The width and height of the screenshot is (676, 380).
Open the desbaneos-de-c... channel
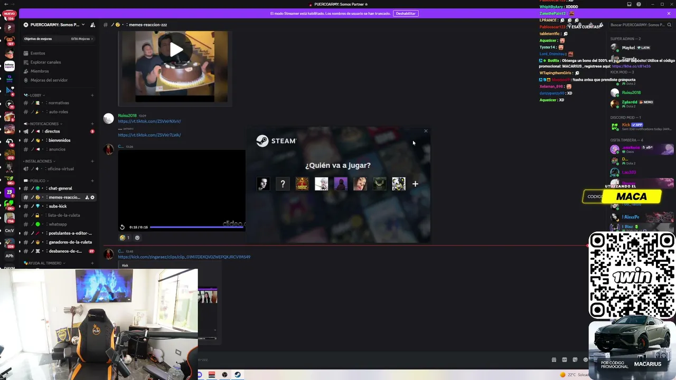click(x=59, y=251)
